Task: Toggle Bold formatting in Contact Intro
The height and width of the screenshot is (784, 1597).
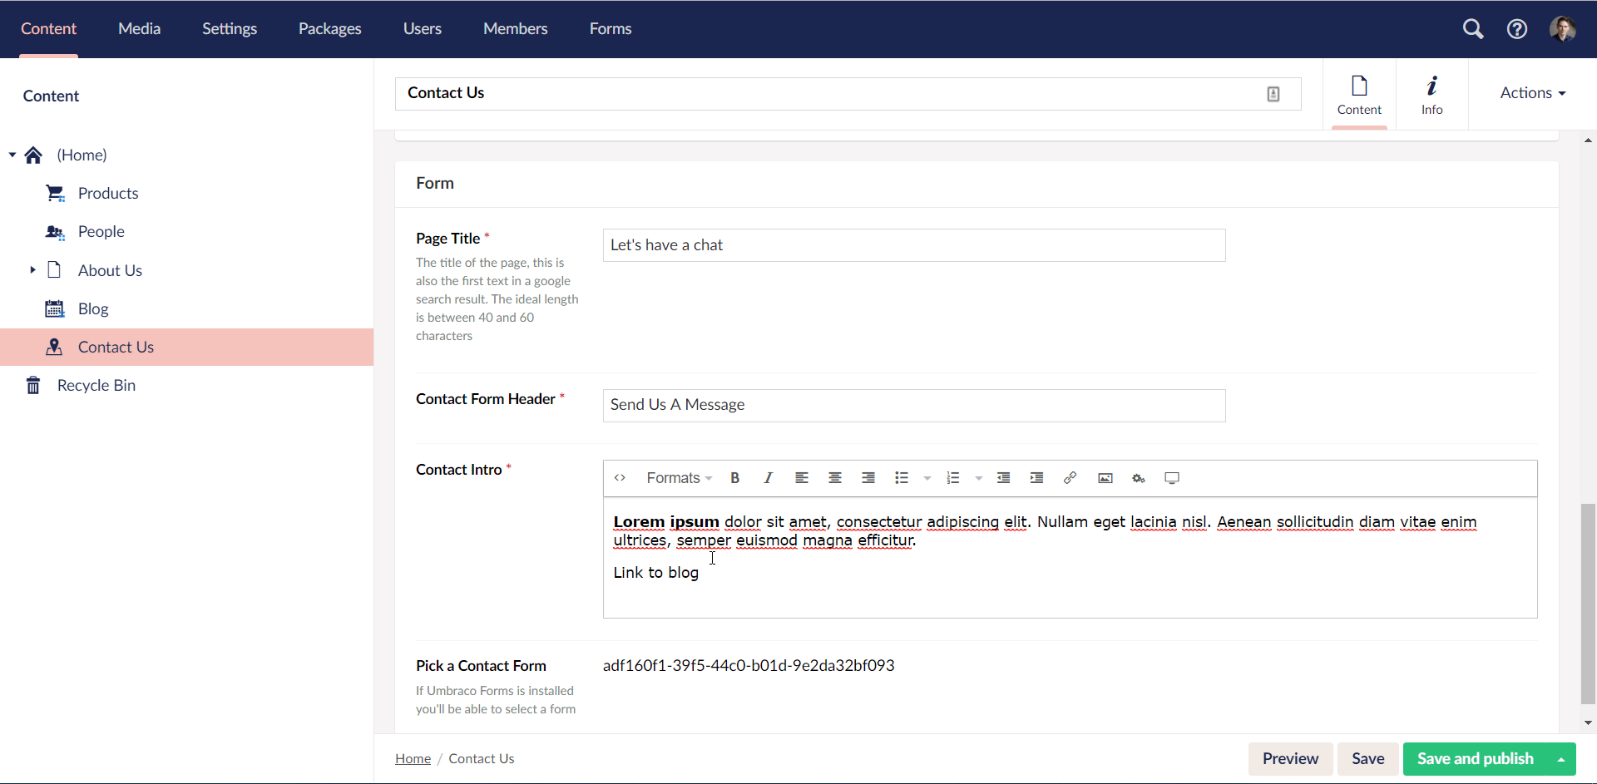Action: [735, 478]
